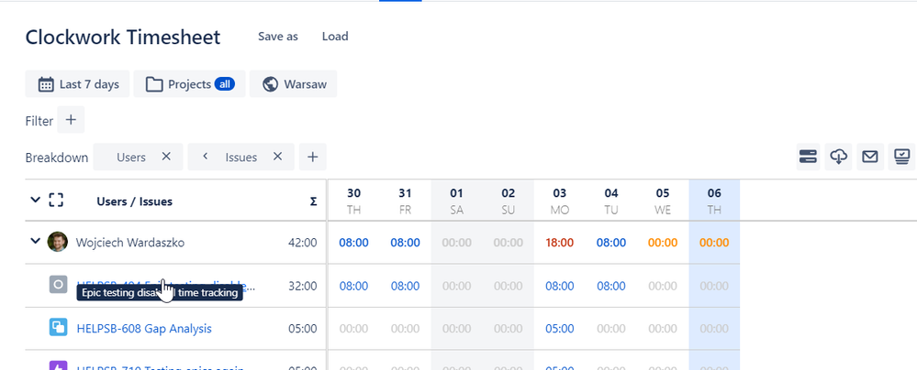Collapse all rows using header chevron
The width and height of the screenshot is (917, 370).
35,201
